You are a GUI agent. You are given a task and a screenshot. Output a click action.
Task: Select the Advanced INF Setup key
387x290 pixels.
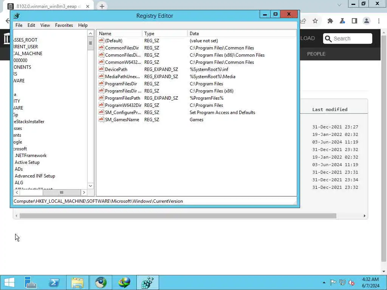pyautogui.click(x=35, y=176)
